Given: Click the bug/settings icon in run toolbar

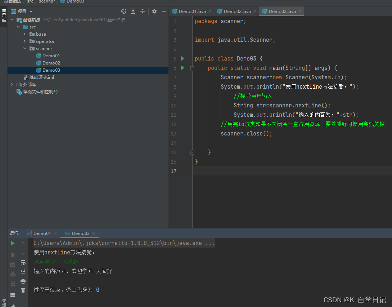Looking at the screenshot, I should pyautogui.click(x=13, y=274).
